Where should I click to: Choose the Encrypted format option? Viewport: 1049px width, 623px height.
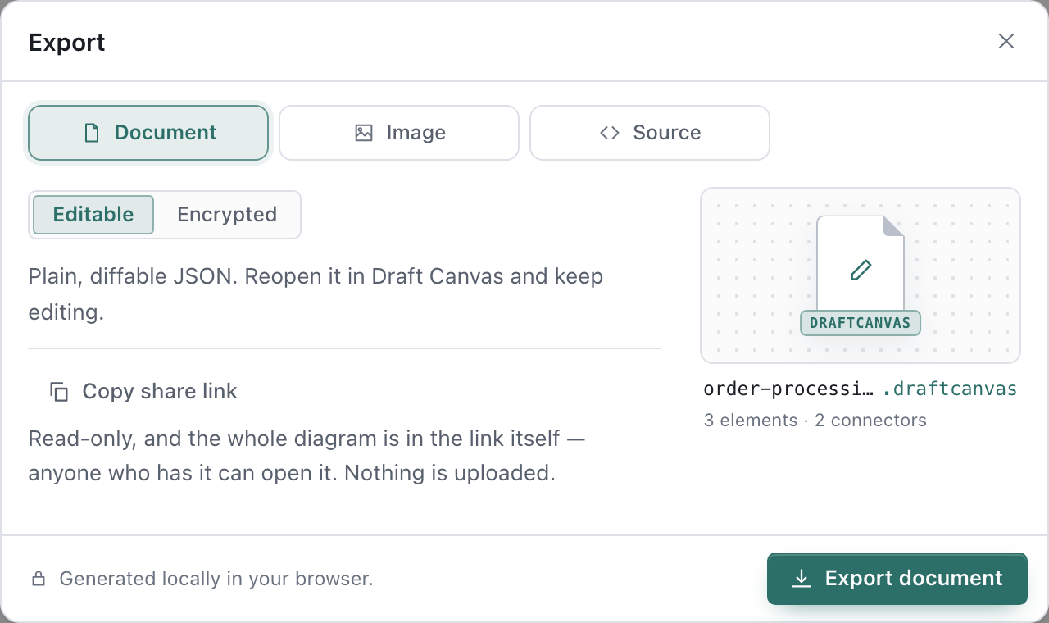227,215
